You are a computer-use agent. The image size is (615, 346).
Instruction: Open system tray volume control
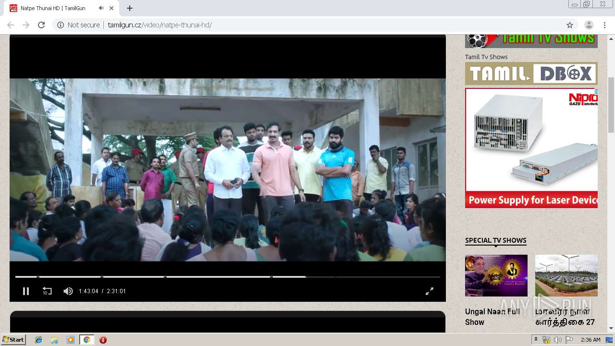558,340
